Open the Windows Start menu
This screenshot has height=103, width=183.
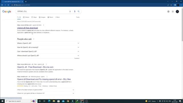pos(2,101)
